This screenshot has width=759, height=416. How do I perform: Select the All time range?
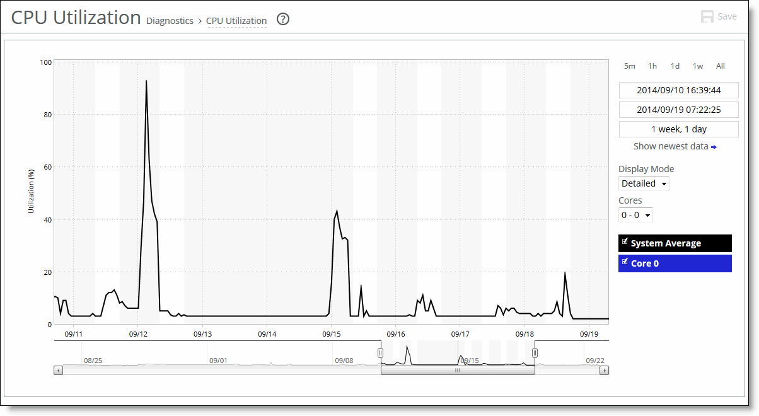pos(721,66)
